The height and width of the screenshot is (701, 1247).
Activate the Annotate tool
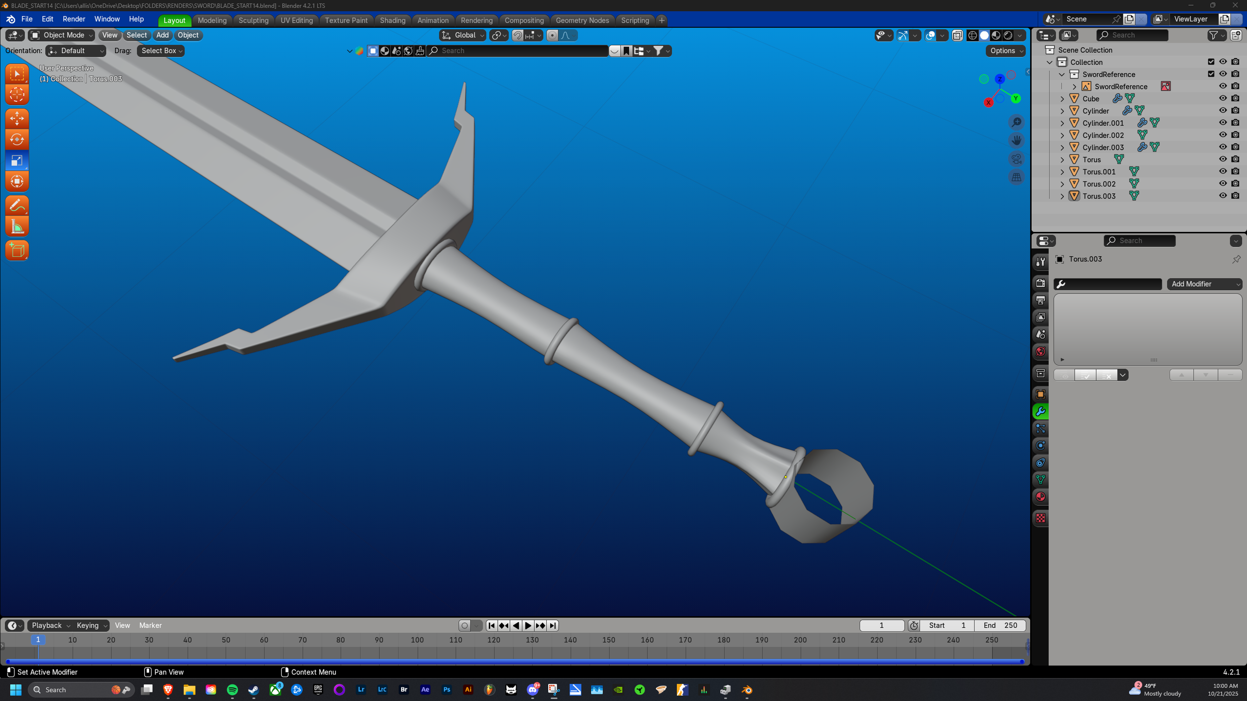coord(17,205)
